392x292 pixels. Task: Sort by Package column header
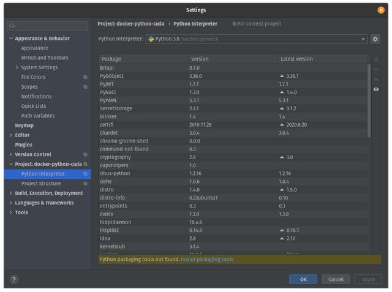[143, 59]
